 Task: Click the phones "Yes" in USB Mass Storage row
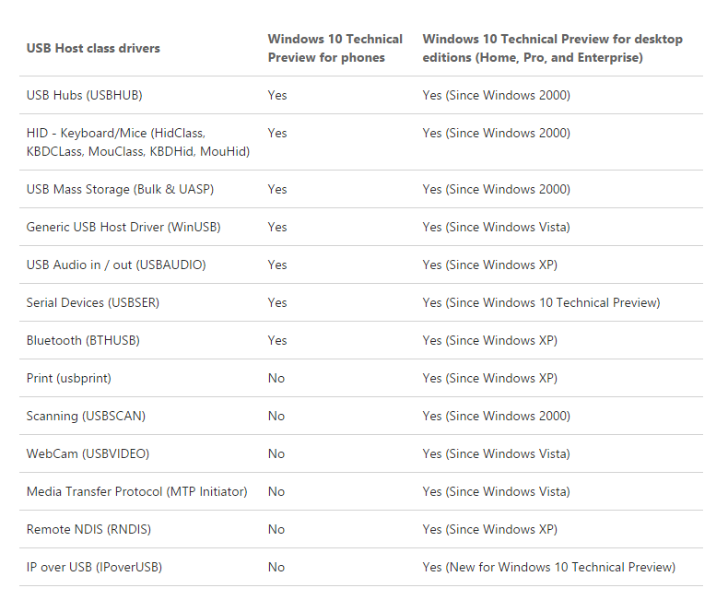coord(277,190)
